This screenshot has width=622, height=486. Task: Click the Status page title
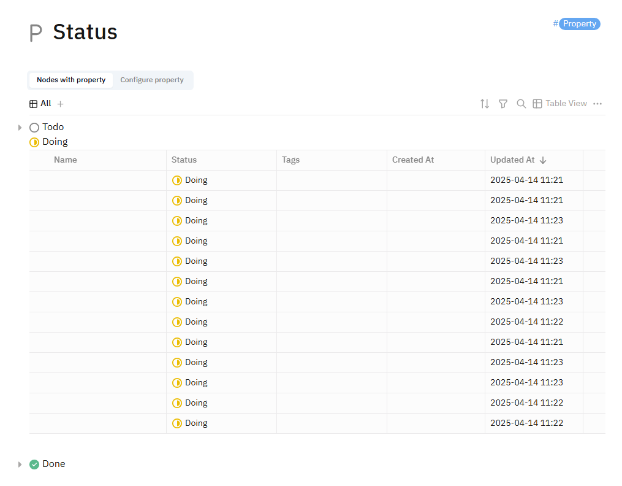tap(85, 32)
